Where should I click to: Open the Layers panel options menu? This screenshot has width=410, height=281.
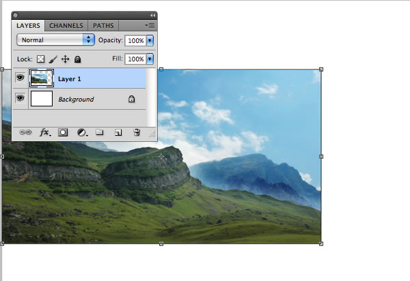coord(150,25)
